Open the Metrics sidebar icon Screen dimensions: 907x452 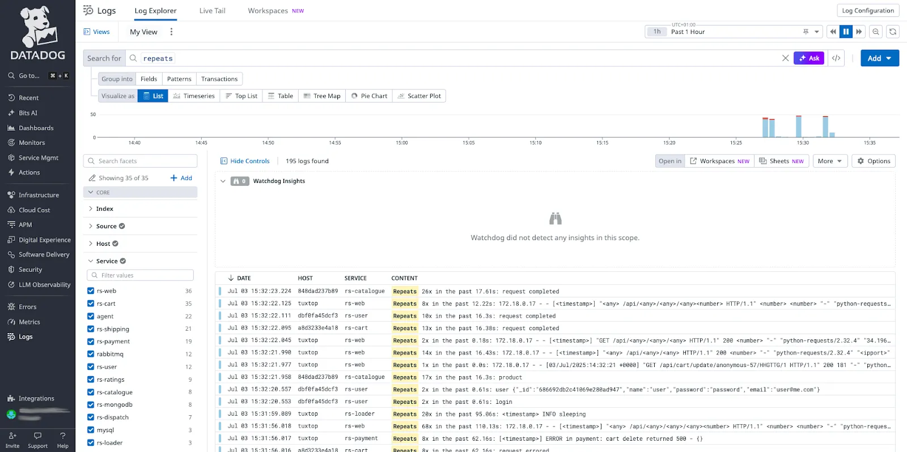(11, 322)
